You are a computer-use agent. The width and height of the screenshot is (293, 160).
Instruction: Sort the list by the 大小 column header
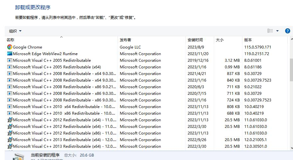click(x=228, y=40)
